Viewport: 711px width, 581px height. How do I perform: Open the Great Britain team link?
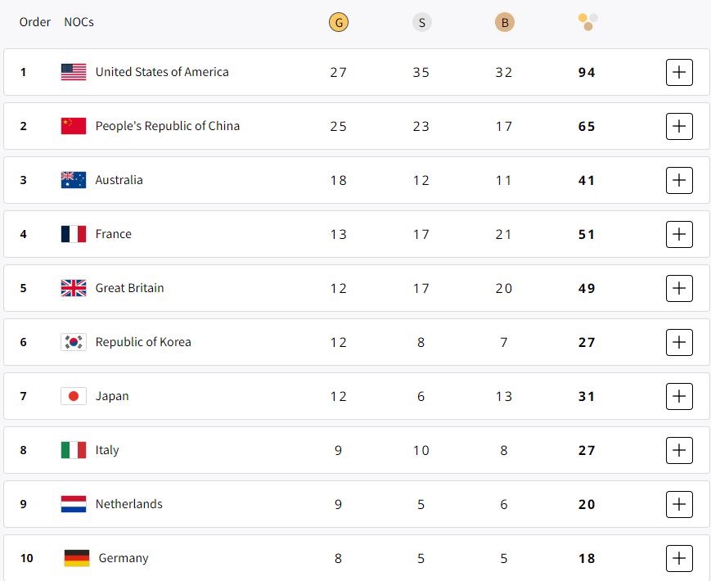coord(129,288)
